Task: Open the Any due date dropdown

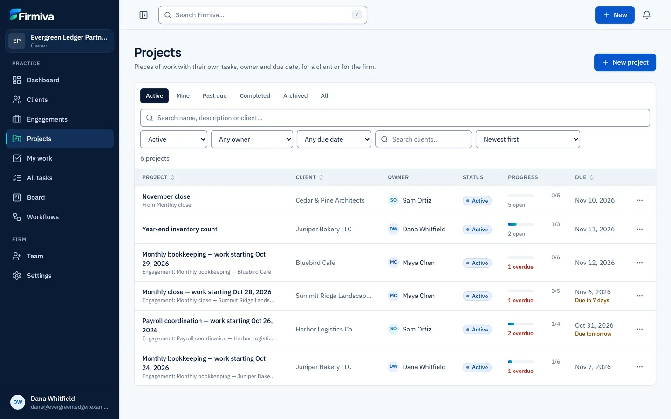Action: click(x=334, y=139)
